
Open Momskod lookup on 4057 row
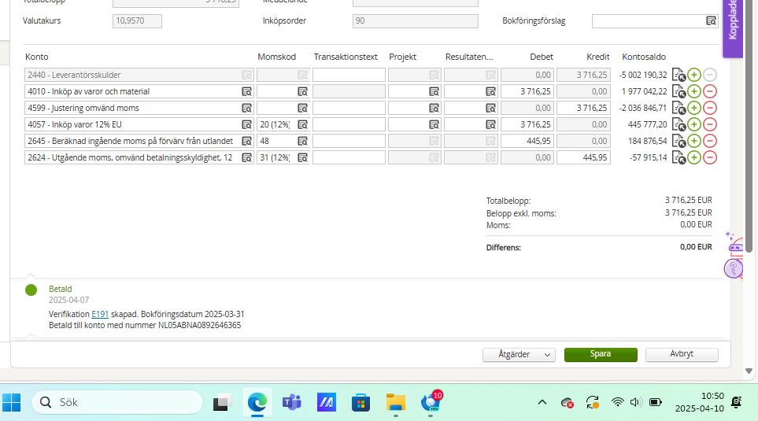[x=302, y=124]
